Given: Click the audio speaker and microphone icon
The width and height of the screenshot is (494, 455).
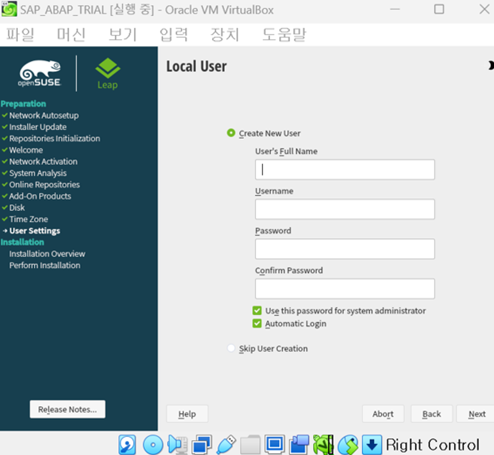Looking at the screenshot, I should pos(177,445).
